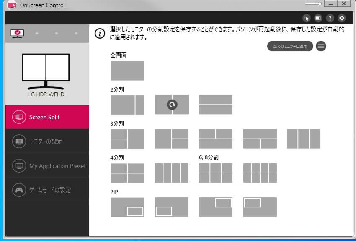Choose PIP layout with bottom-left inset

point(172,207)
